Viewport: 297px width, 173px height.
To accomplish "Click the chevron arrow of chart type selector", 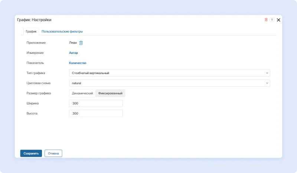I will pos(267,73).
